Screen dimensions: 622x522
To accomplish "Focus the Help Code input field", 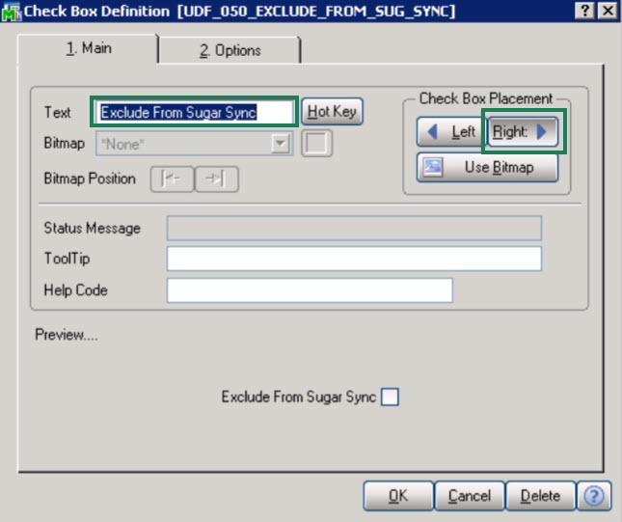I will tap(310, 289).
